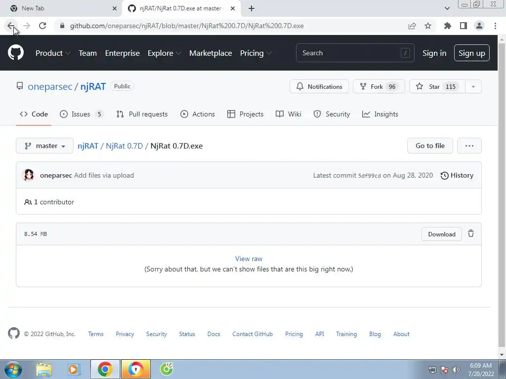Viewport: 506px width, 379px height.
Task: Switch to the Security repository tab
Action: click(x=332, y=114)
